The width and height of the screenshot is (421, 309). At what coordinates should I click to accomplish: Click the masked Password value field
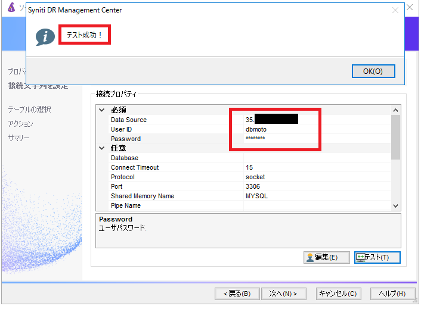[x=317, y=139]
